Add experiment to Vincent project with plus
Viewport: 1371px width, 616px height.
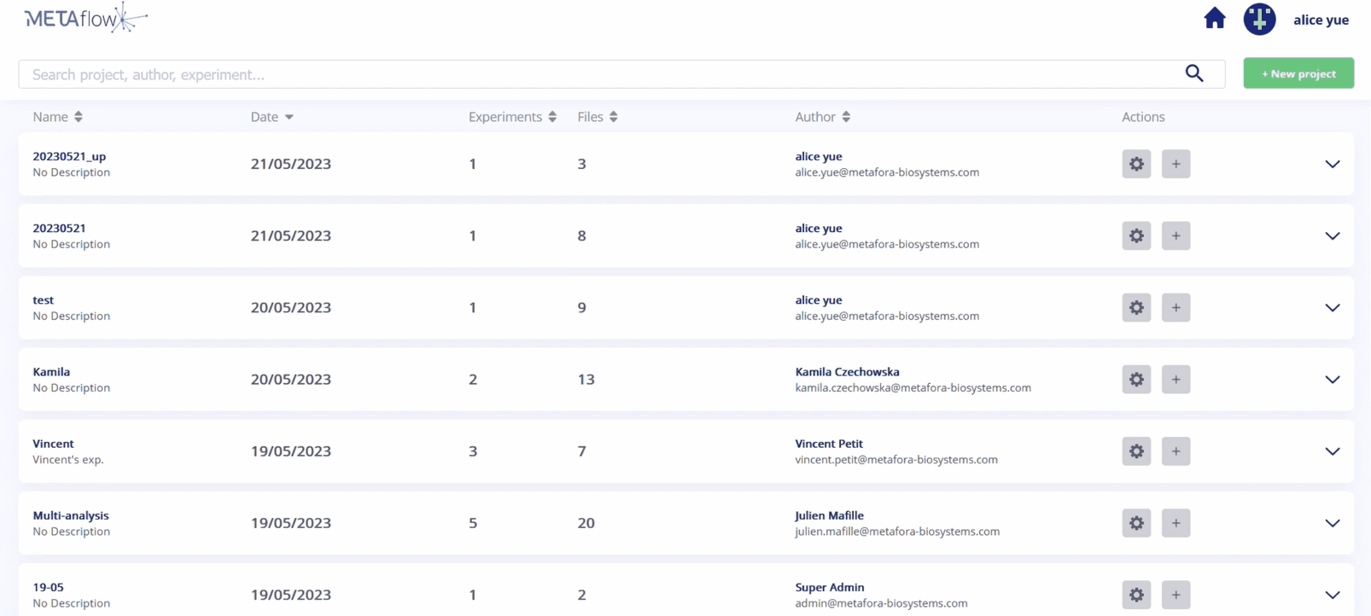[1176, 451]
